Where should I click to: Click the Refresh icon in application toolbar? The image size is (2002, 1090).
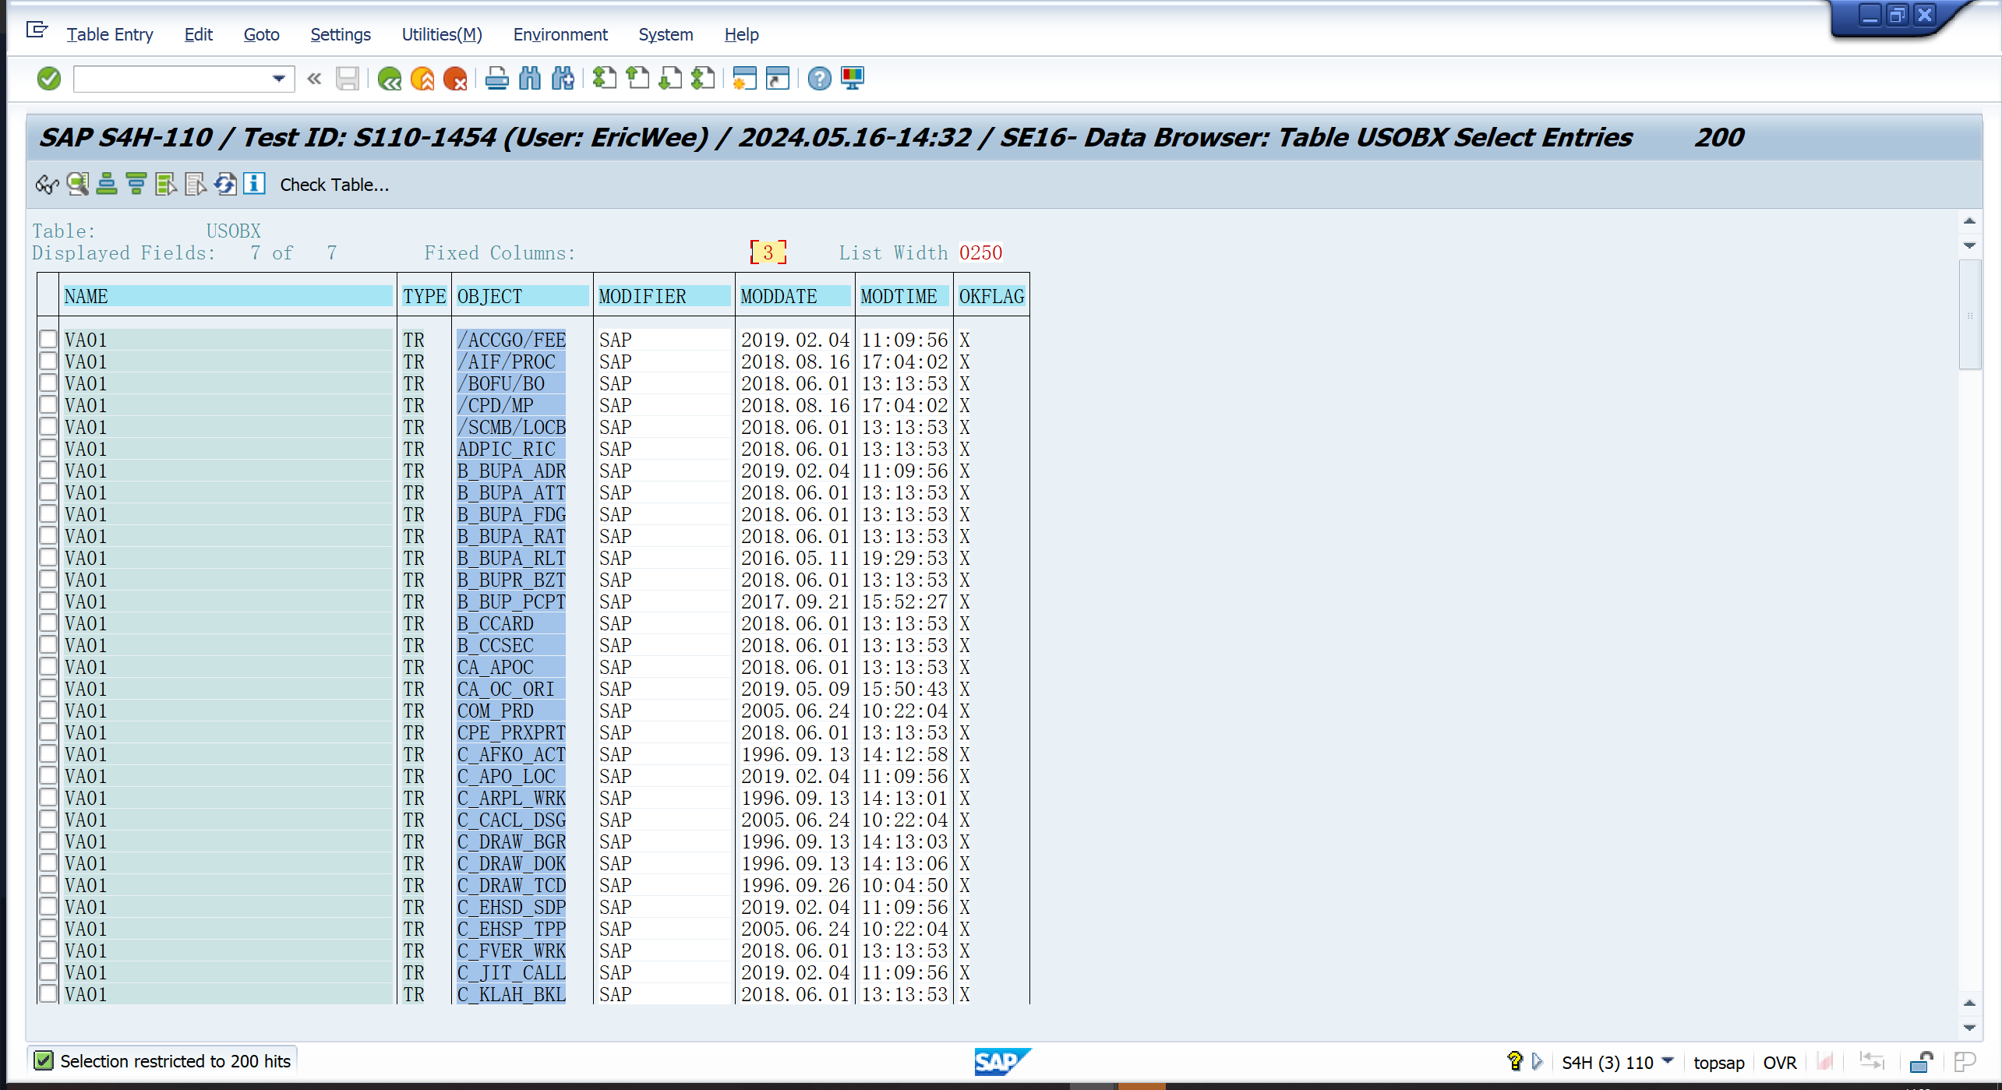tap(225, 185)
